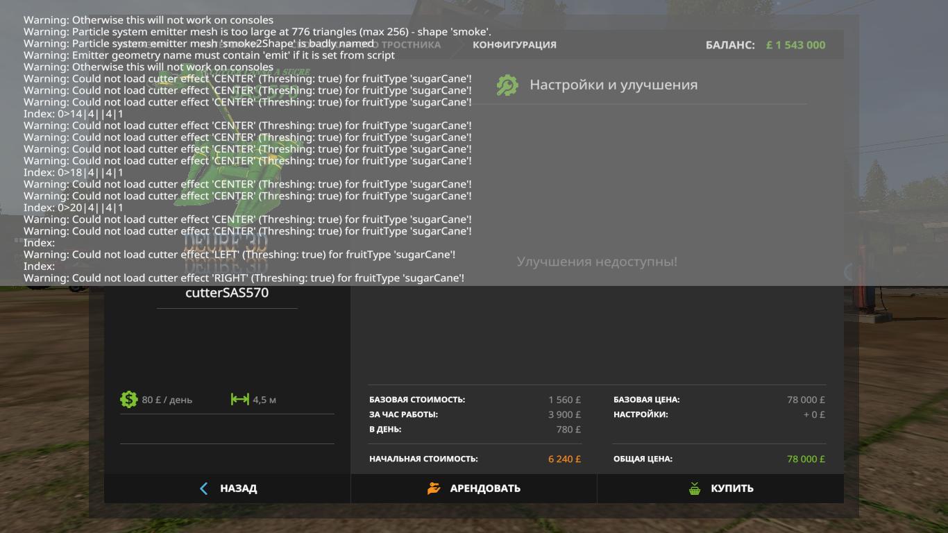The height and width of the screenshot is (533, 948).
Task: Click the cutterSAS570 item name
Action: pos(227,293)
